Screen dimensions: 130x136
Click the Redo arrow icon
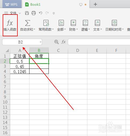[x=47, y=13]
